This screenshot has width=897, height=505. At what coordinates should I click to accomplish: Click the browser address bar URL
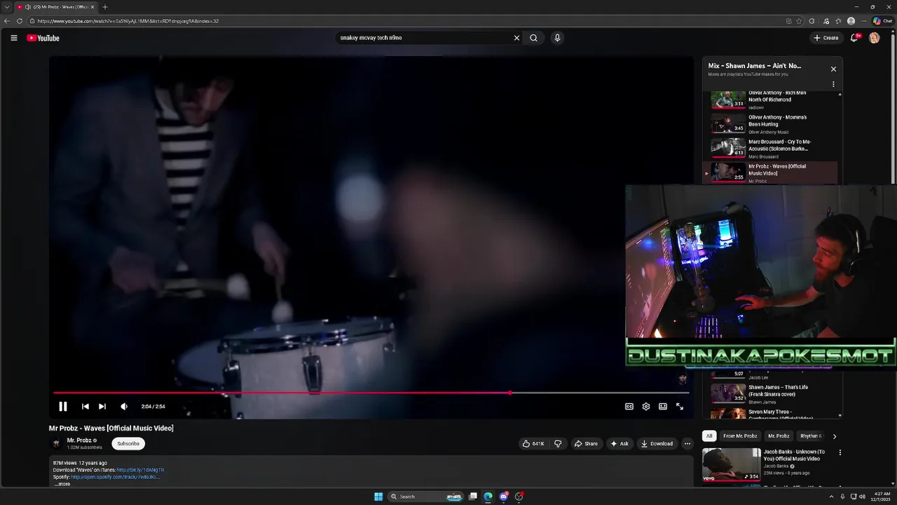coord(128,21)
